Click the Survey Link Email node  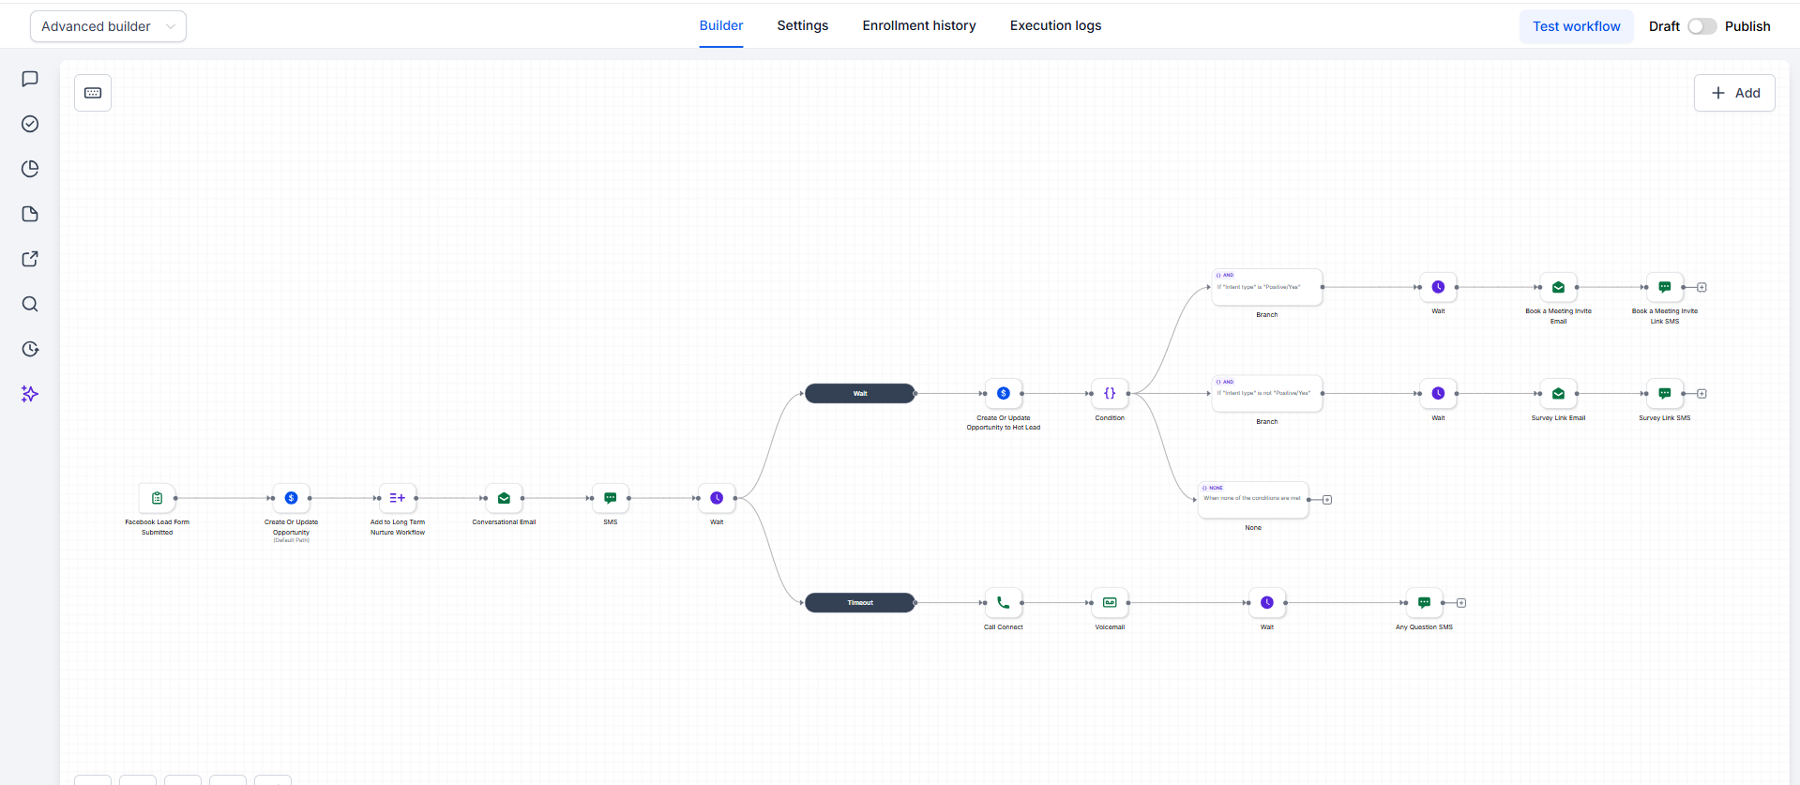pos(1558,393)
